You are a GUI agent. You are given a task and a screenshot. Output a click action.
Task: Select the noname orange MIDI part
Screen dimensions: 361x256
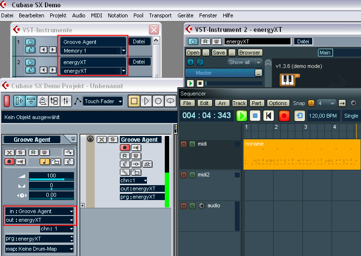tap(302, 155)
